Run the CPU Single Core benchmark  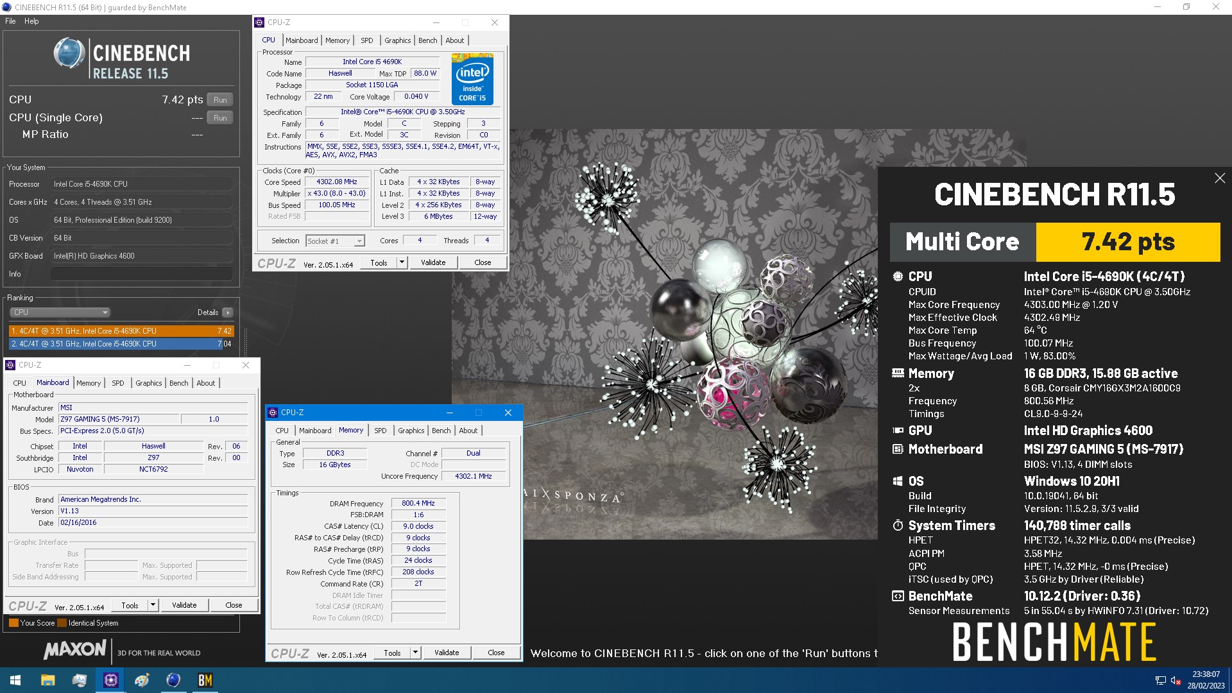[x=220, y=118]
